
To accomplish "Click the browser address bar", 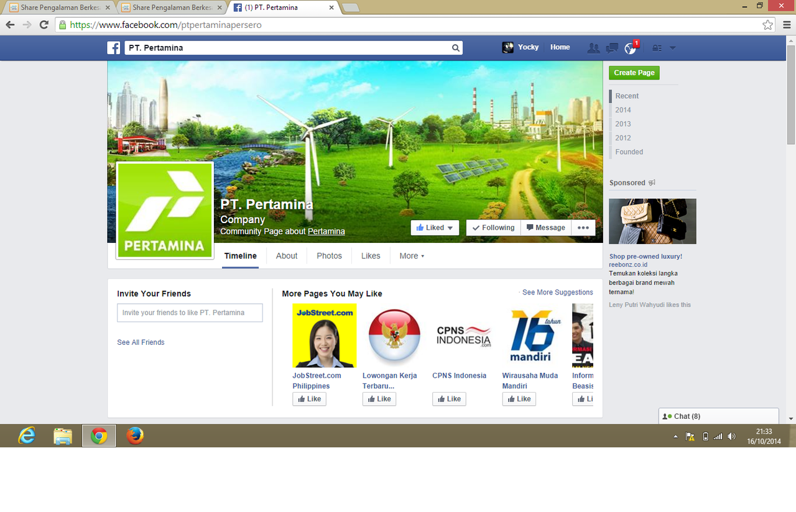I will [x=415, y=25].
